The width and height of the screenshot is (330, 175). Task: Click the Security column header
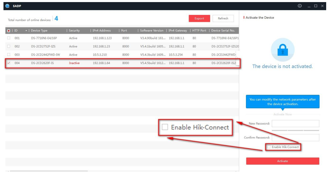74,31
